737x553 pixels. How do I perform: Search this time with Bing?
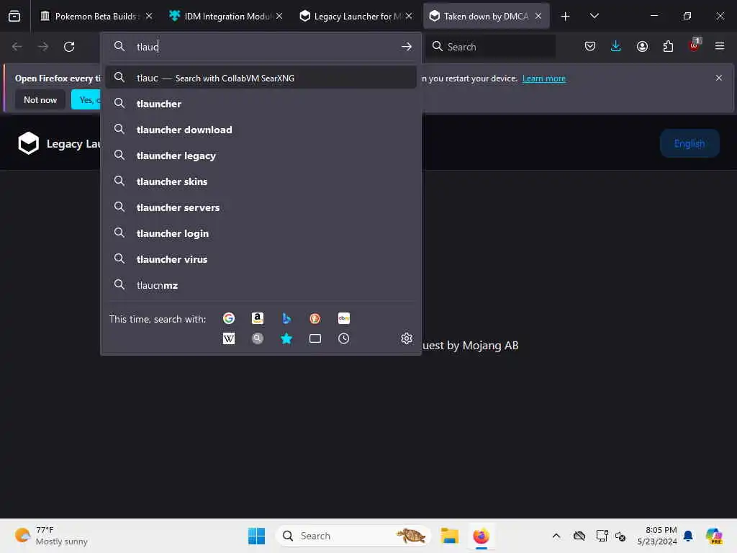tap(286, 318)
